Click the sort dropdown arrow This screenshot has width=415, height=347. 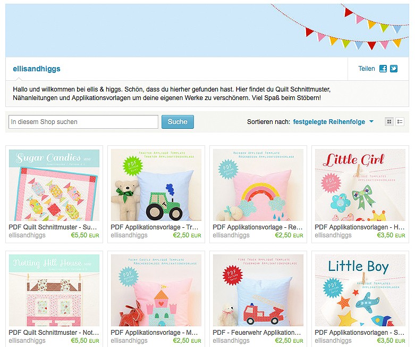click(x=371, y=121)
